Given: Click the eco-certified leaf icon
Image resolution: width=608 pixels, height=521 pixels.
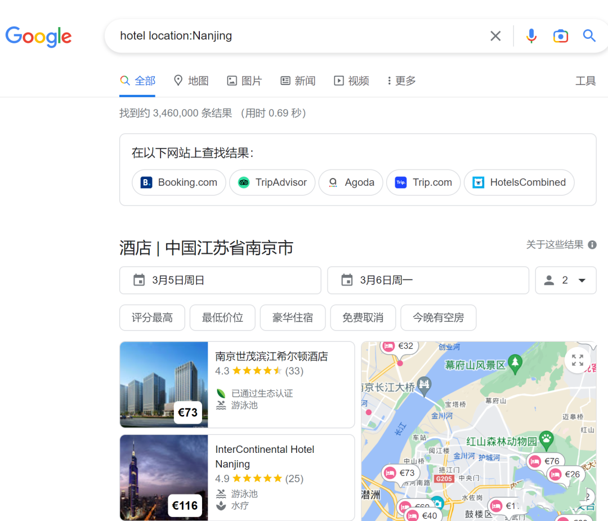Looking at the screenshot, I should pos(221,393).
